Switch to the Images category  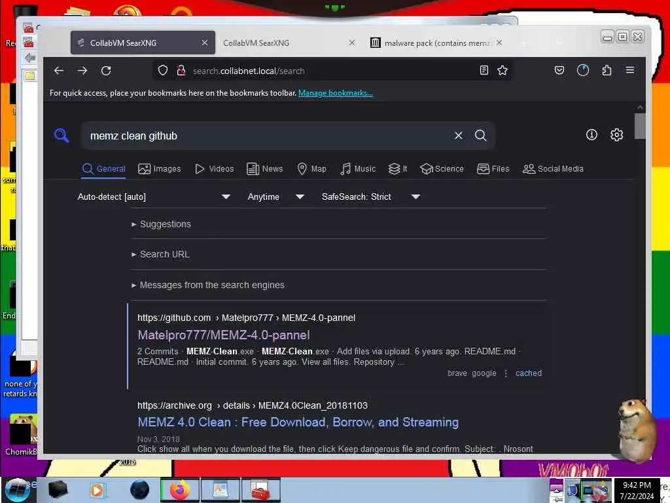coord(160,169)
